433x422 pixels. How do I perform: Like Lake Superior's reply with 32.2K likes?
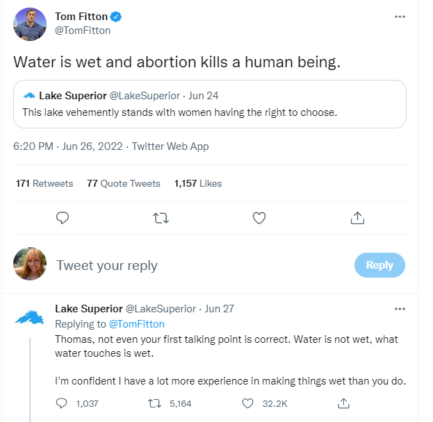point(250,403)
